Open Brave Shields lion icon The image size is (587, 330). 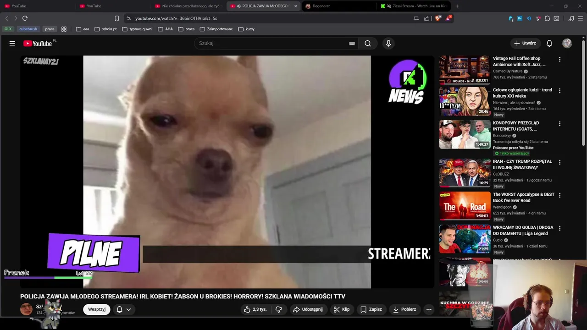(x=437, y=18)
